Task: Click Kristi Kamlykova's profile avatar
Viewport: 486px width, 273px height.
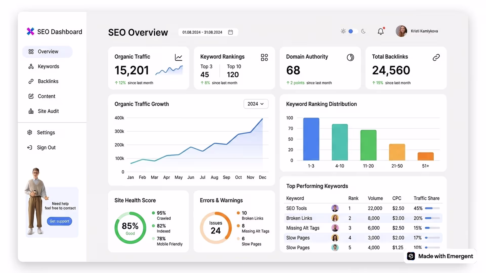Action: [401, 31]
